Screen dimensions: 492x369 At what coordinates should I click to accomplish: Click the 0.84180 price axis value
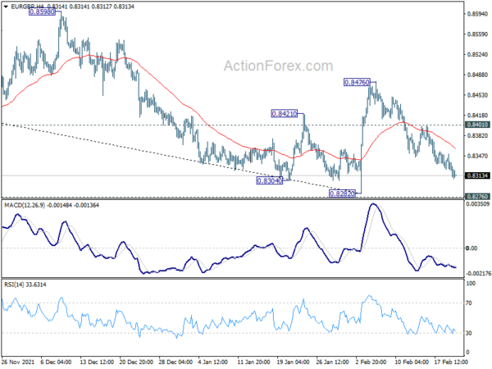tap(477, 116)
